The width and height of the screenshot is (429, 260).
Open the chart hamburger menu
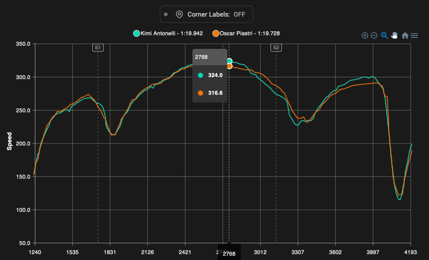[414, 36]
